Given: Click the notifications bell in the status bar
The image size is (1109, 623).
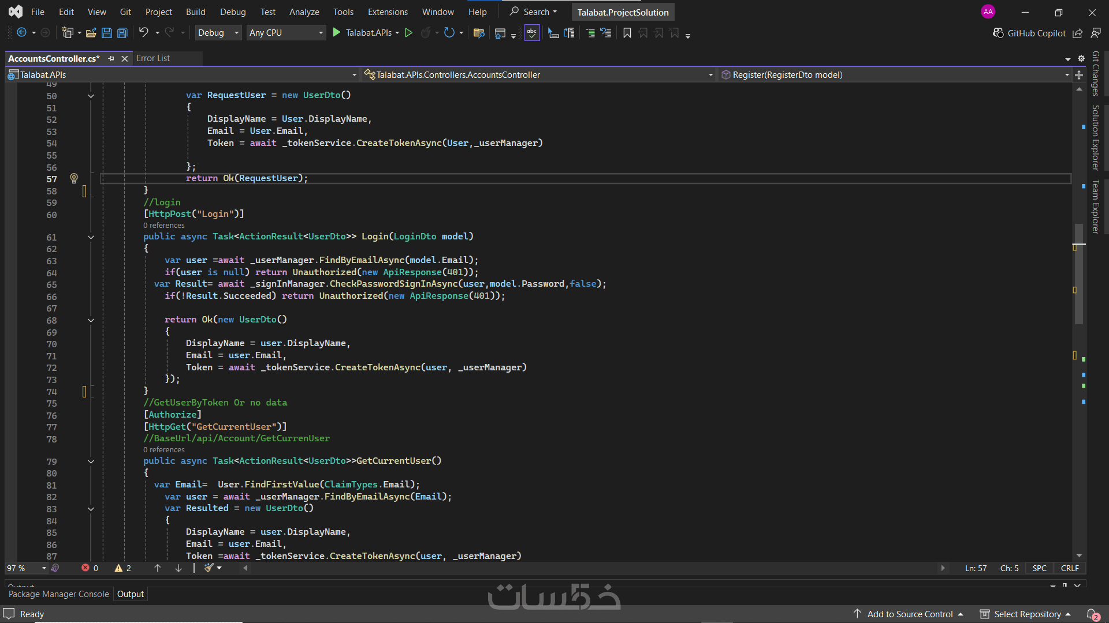Looking at the screenshot, I should point(1092,614).
